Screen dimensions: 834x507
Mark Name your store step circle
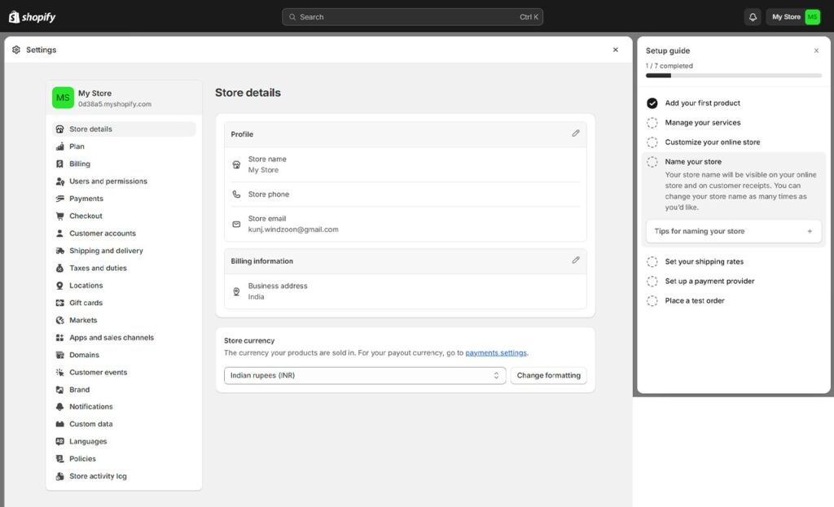click(652, 162)
